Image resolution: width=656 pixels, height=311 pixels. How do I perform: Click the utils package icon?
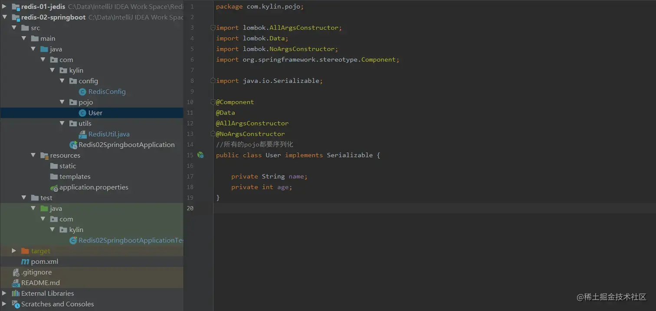pos(73,124)
